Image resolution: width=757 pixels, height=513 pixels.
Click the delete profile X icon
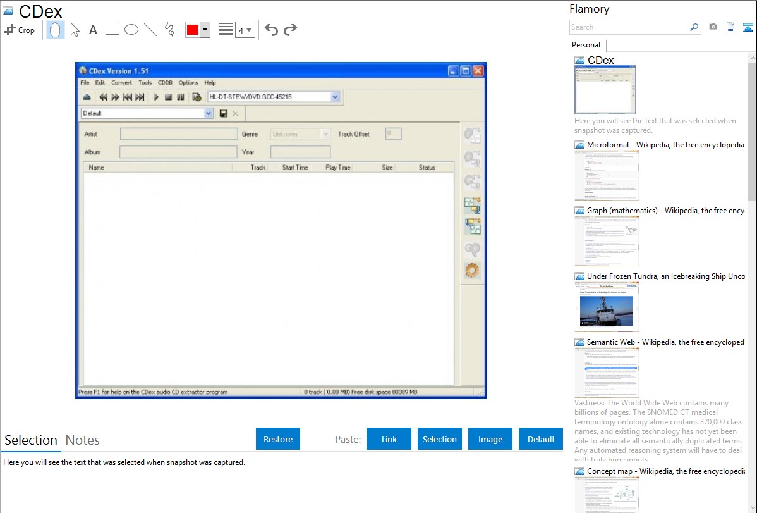236,113
